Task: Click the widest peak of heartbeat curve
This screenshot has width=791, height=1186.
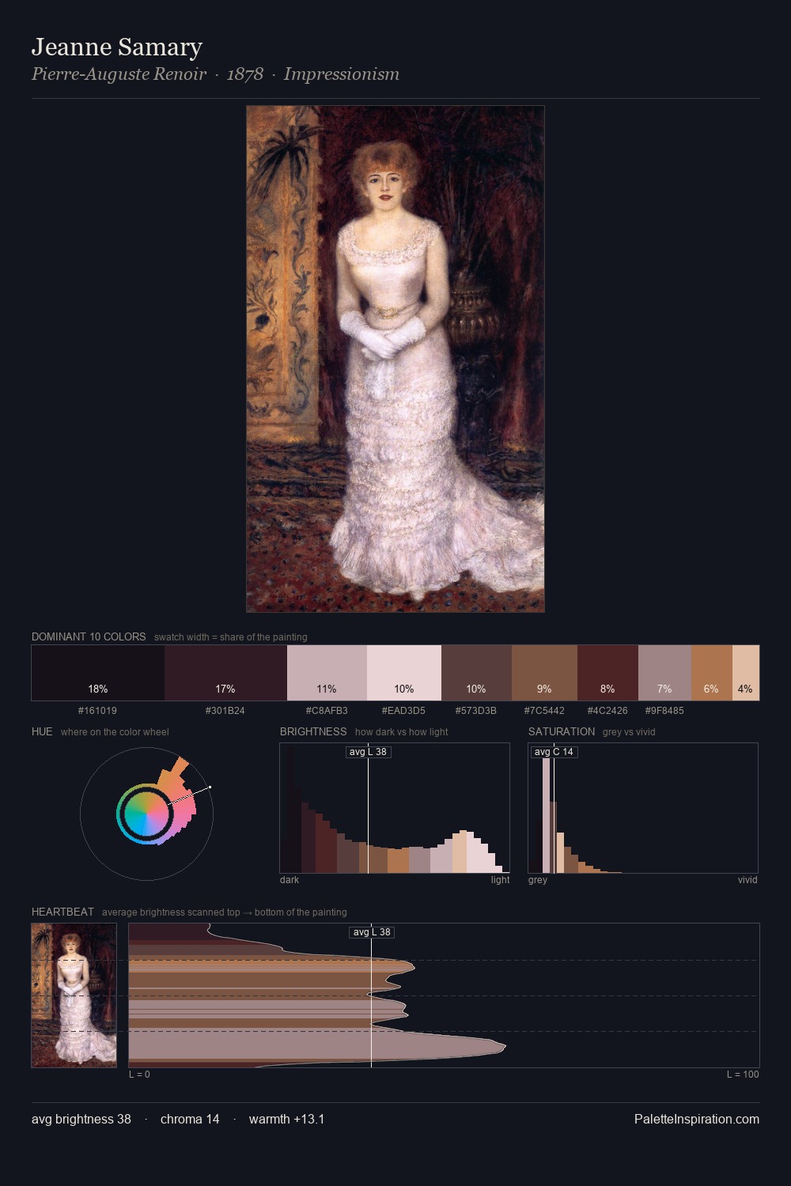Action: tap(503, 1047)
